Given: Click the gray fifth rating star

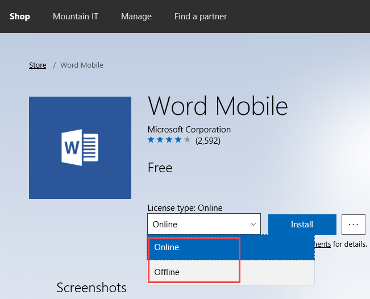Looking at the screenshot, I should pos(188,140).
